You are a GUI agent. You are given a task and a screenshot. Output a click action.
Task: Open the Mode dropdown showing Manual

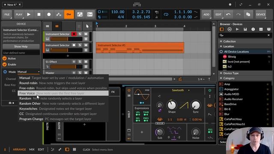pos(29,72)
